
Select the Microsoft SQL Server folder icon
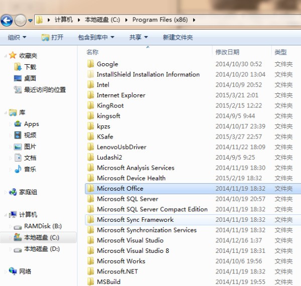point(90,199)
